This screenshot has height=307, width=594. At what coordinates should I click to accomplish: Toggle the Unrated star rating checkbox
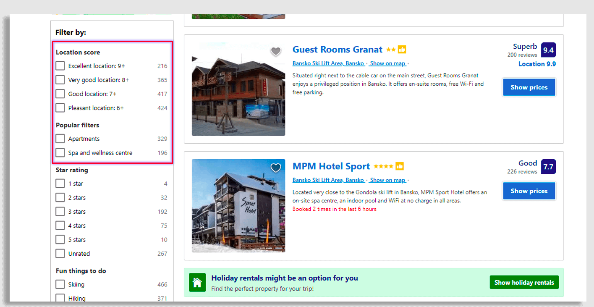60,254
